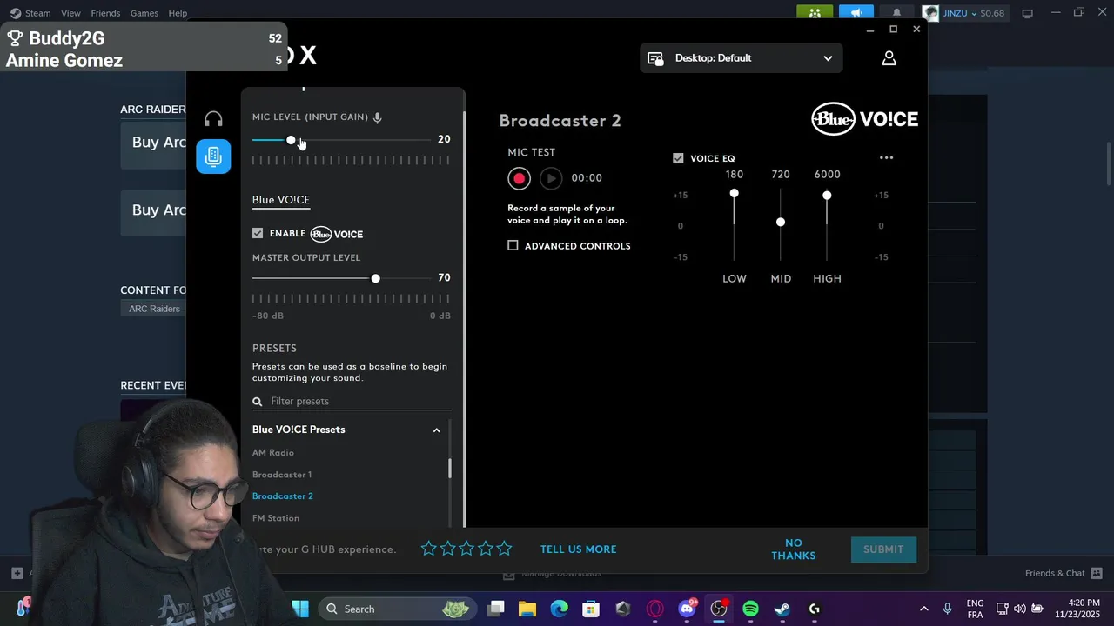1114x626 pixels.
Task: Open the headphones settings tab
Action: (x=213, y=119)
